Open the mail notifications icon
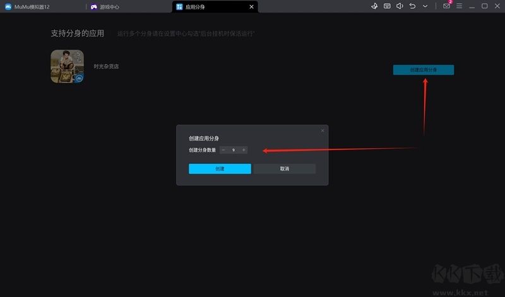The height and width of the screenshot is (297, 505). coord(446,6)
